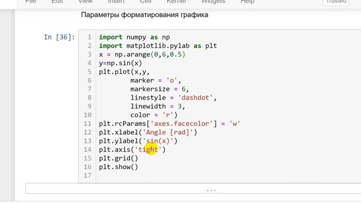
Task: Click line 'import matplotlib.pylab as plt'
Action: (x=158, y=46)
